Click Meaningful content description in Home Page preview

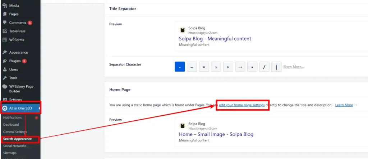[x=194, y=140]
